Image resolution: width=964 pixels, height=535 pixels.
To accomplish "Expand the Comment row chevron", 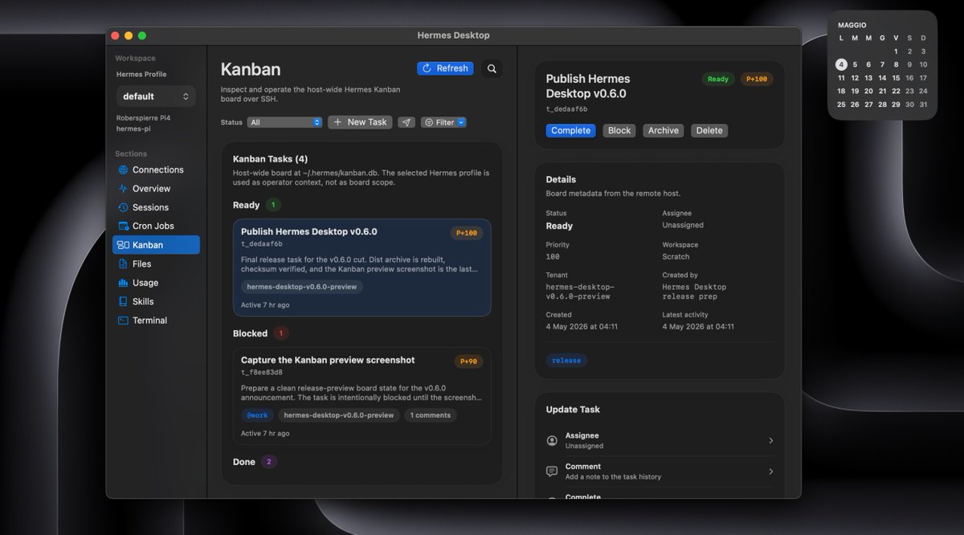I will point(770,472).
